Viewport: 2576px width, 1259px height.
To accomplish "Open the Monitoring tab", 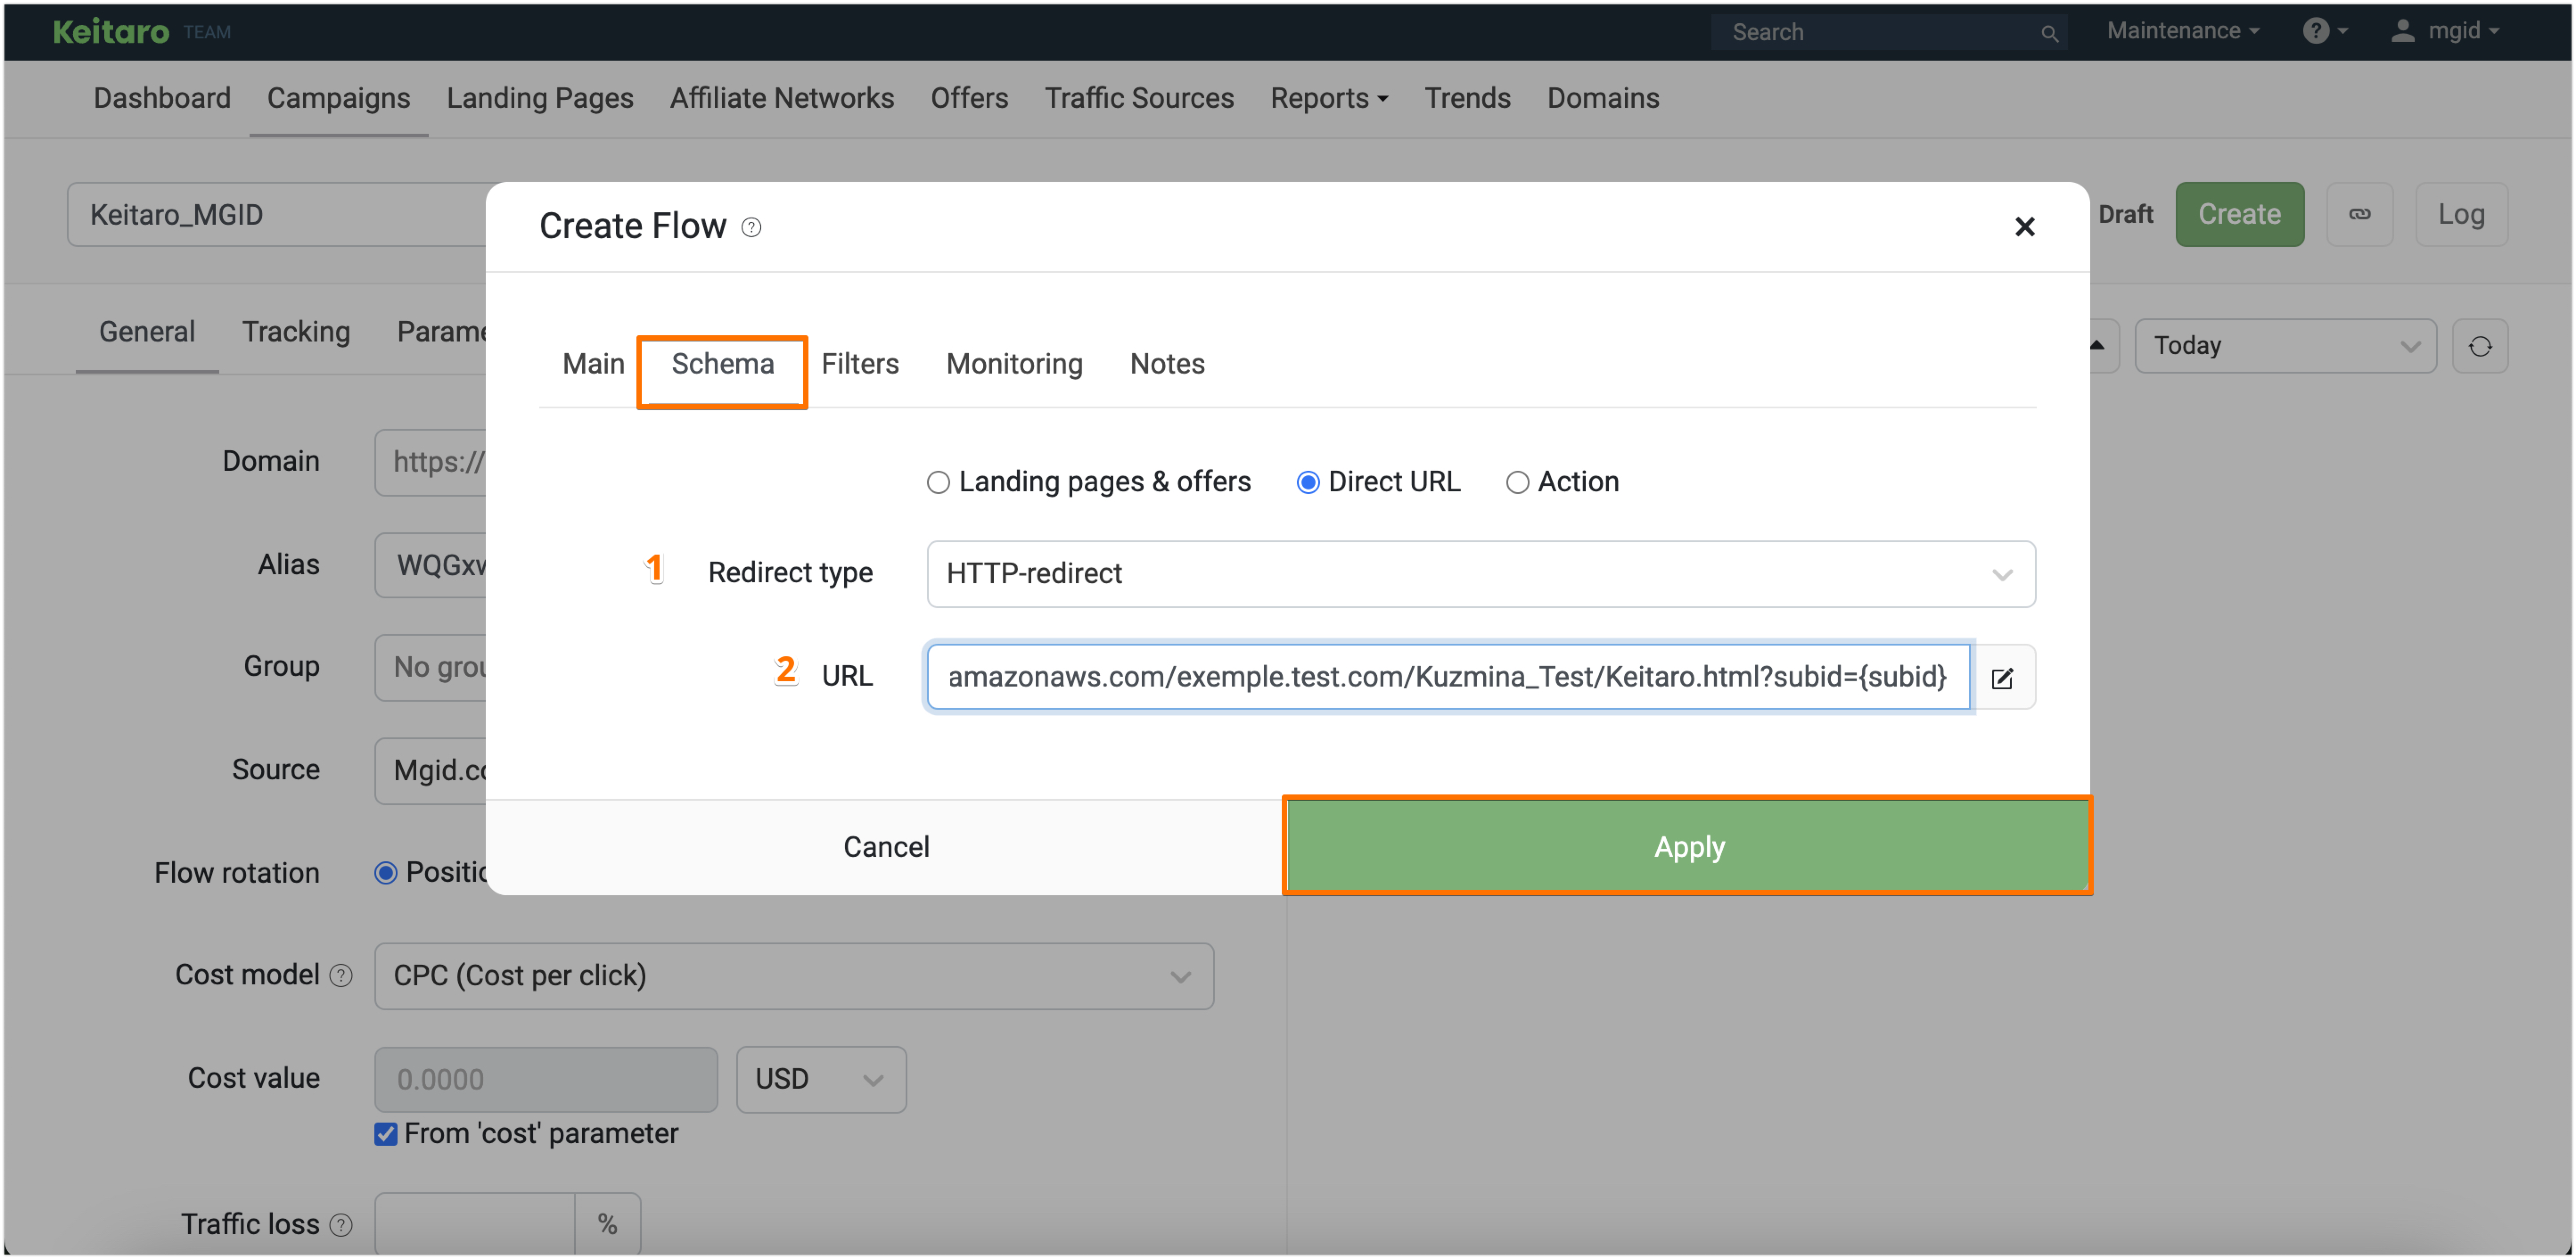I will (x=1014, y=364).
